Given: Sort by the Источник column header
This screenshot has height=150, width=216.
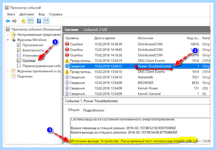Looking at the screenshot, I should pyautogui.click(x=145, y=38).
